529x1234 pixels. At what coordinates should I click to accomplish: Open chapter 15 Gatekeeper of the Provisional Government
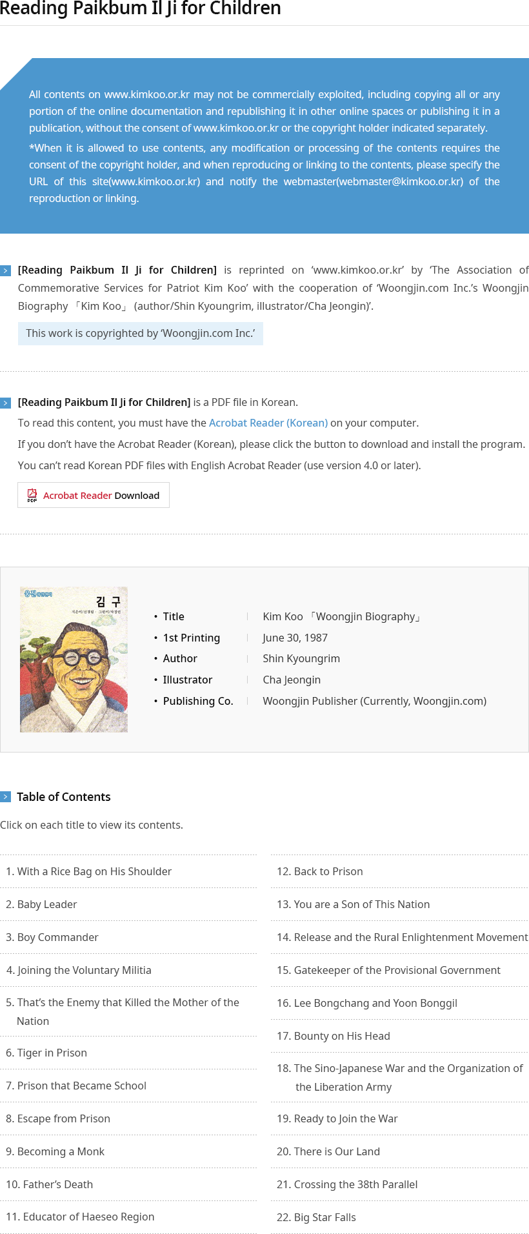point(388,970)
